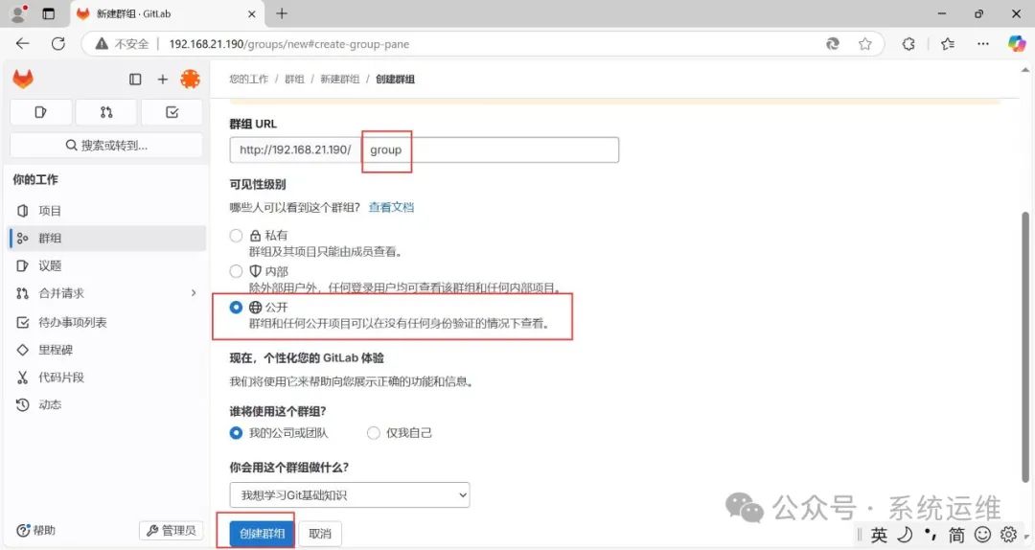
Task: Click the 群组 URL input field
Action: coord(489,150)
